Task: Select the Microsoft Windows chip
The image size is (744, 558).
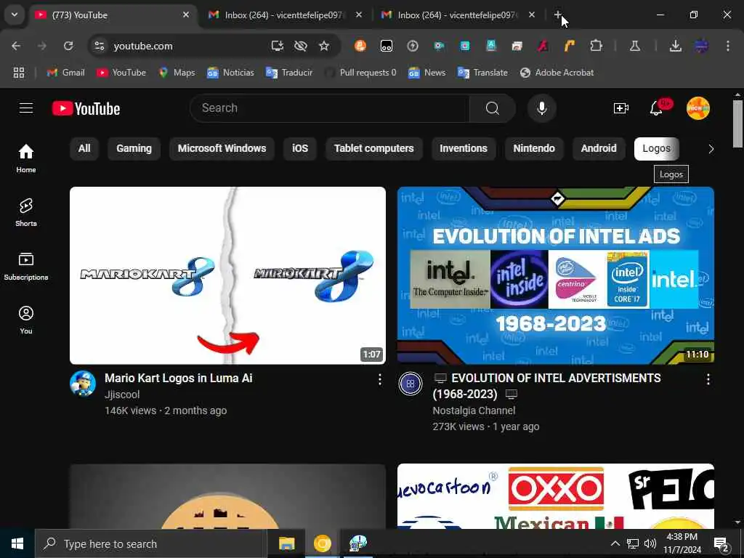Action: coord(222,148)
